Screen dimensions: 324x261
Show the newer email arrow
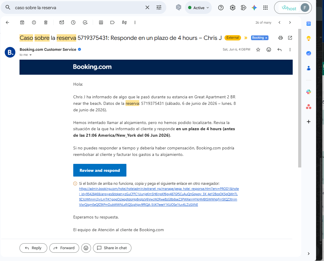[x=279, y=22]
